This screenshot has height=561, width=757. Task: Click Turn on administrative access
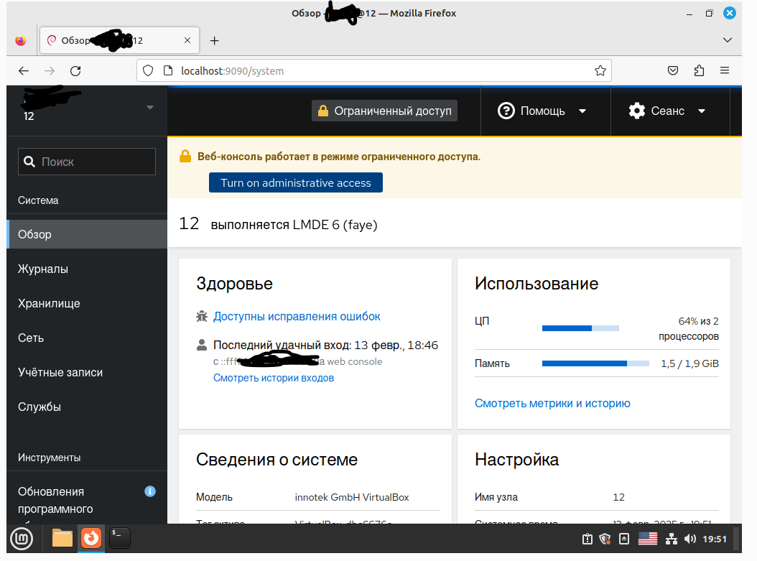(295, 182)
